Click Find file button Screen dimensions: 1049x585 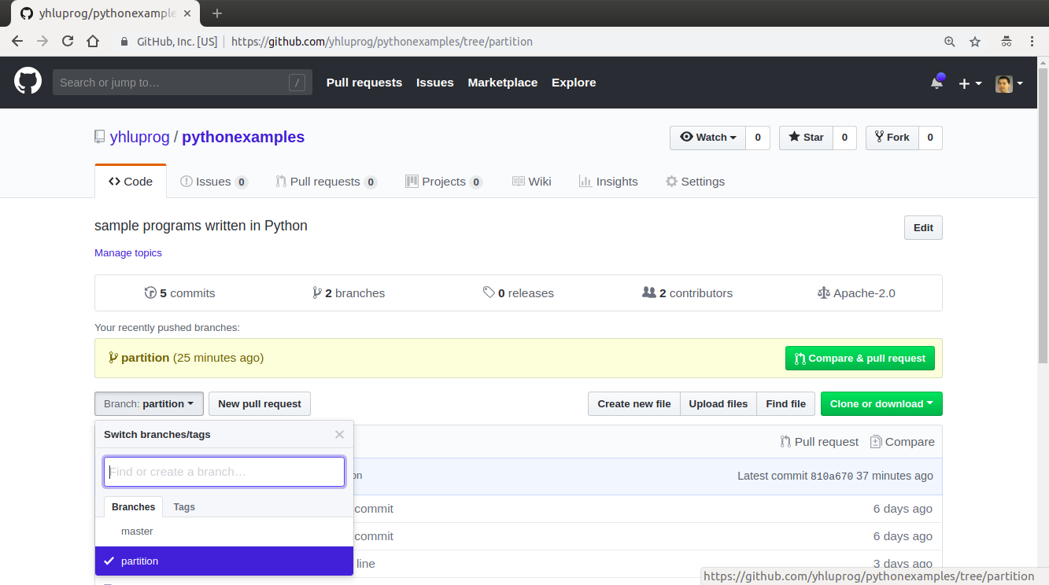(x=786, y=404)
